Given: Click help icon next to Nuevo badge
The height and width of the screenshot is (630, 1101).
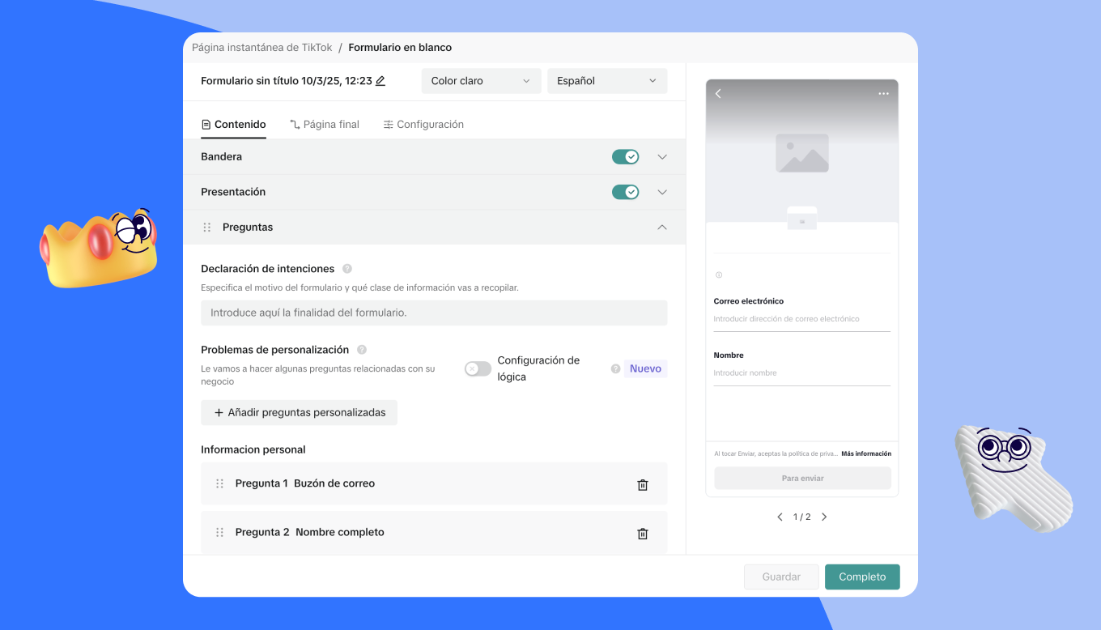Looking at the screenshot, I should (615, 369).
